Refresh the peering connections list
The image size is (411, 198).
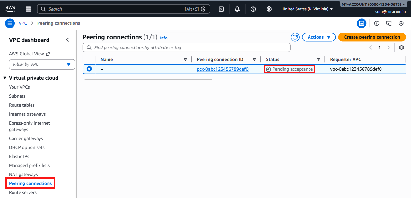click(x=295, y=37)
